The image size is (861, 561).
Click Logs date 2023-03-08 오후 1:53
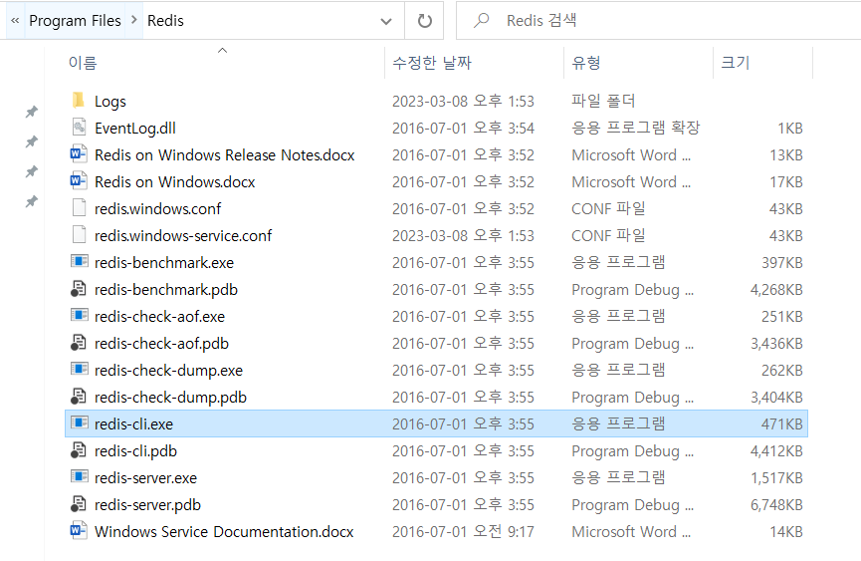click(463, 101)
